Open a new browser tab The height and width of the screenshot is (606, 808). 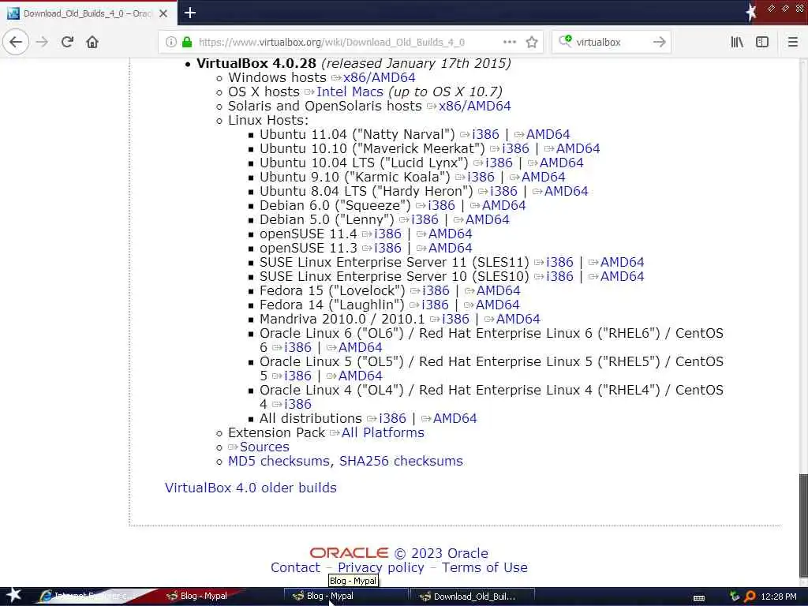coord(189,13)
